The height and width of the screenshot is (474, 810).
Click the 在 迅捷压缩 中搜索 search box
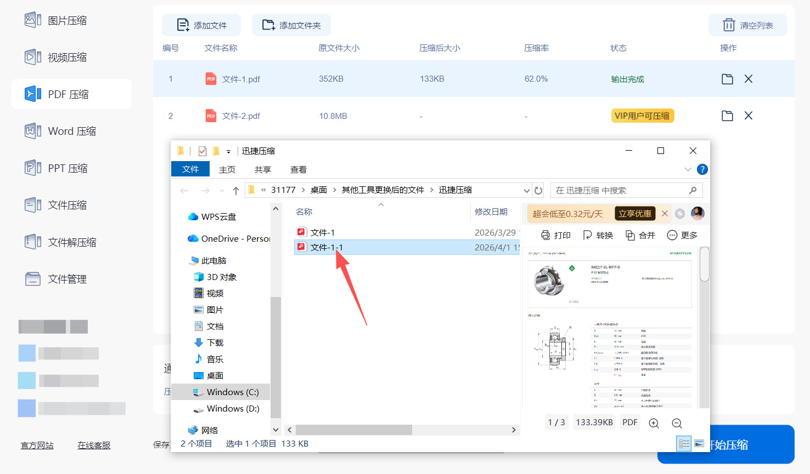click(x=626, y=190)
